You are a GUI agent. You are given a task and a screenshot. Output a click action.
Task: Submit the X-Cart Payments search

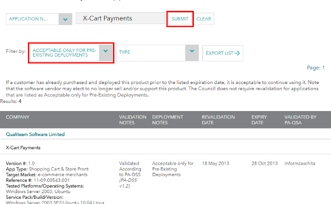180,19
